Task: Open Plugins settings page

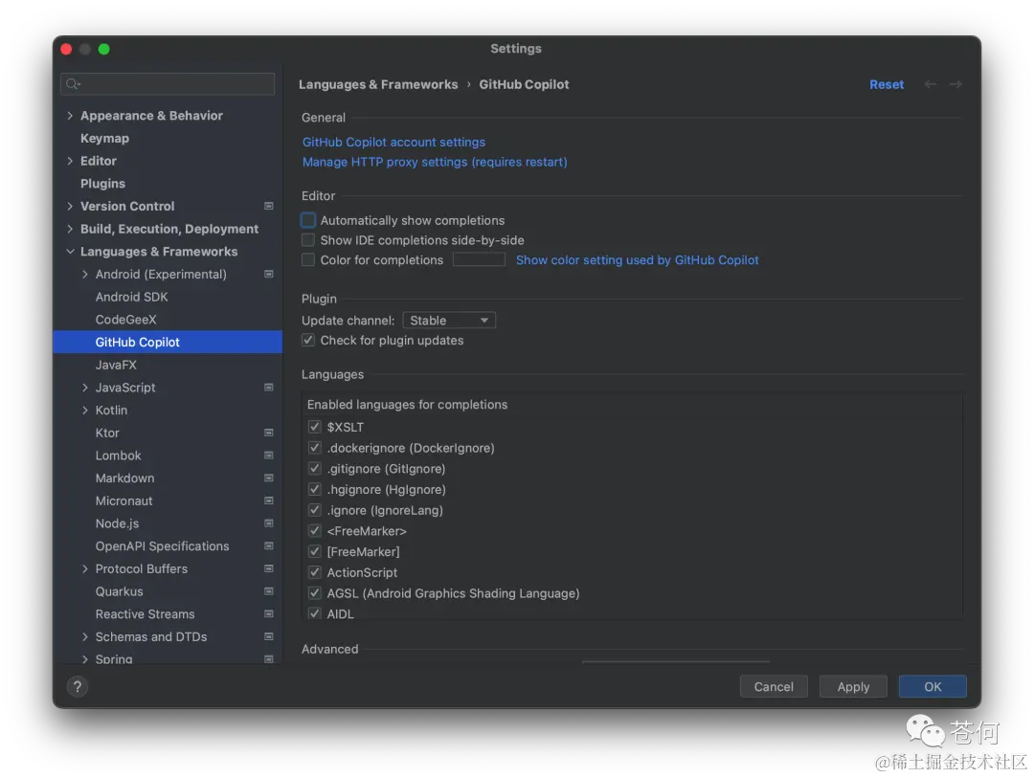Action: 102,184
